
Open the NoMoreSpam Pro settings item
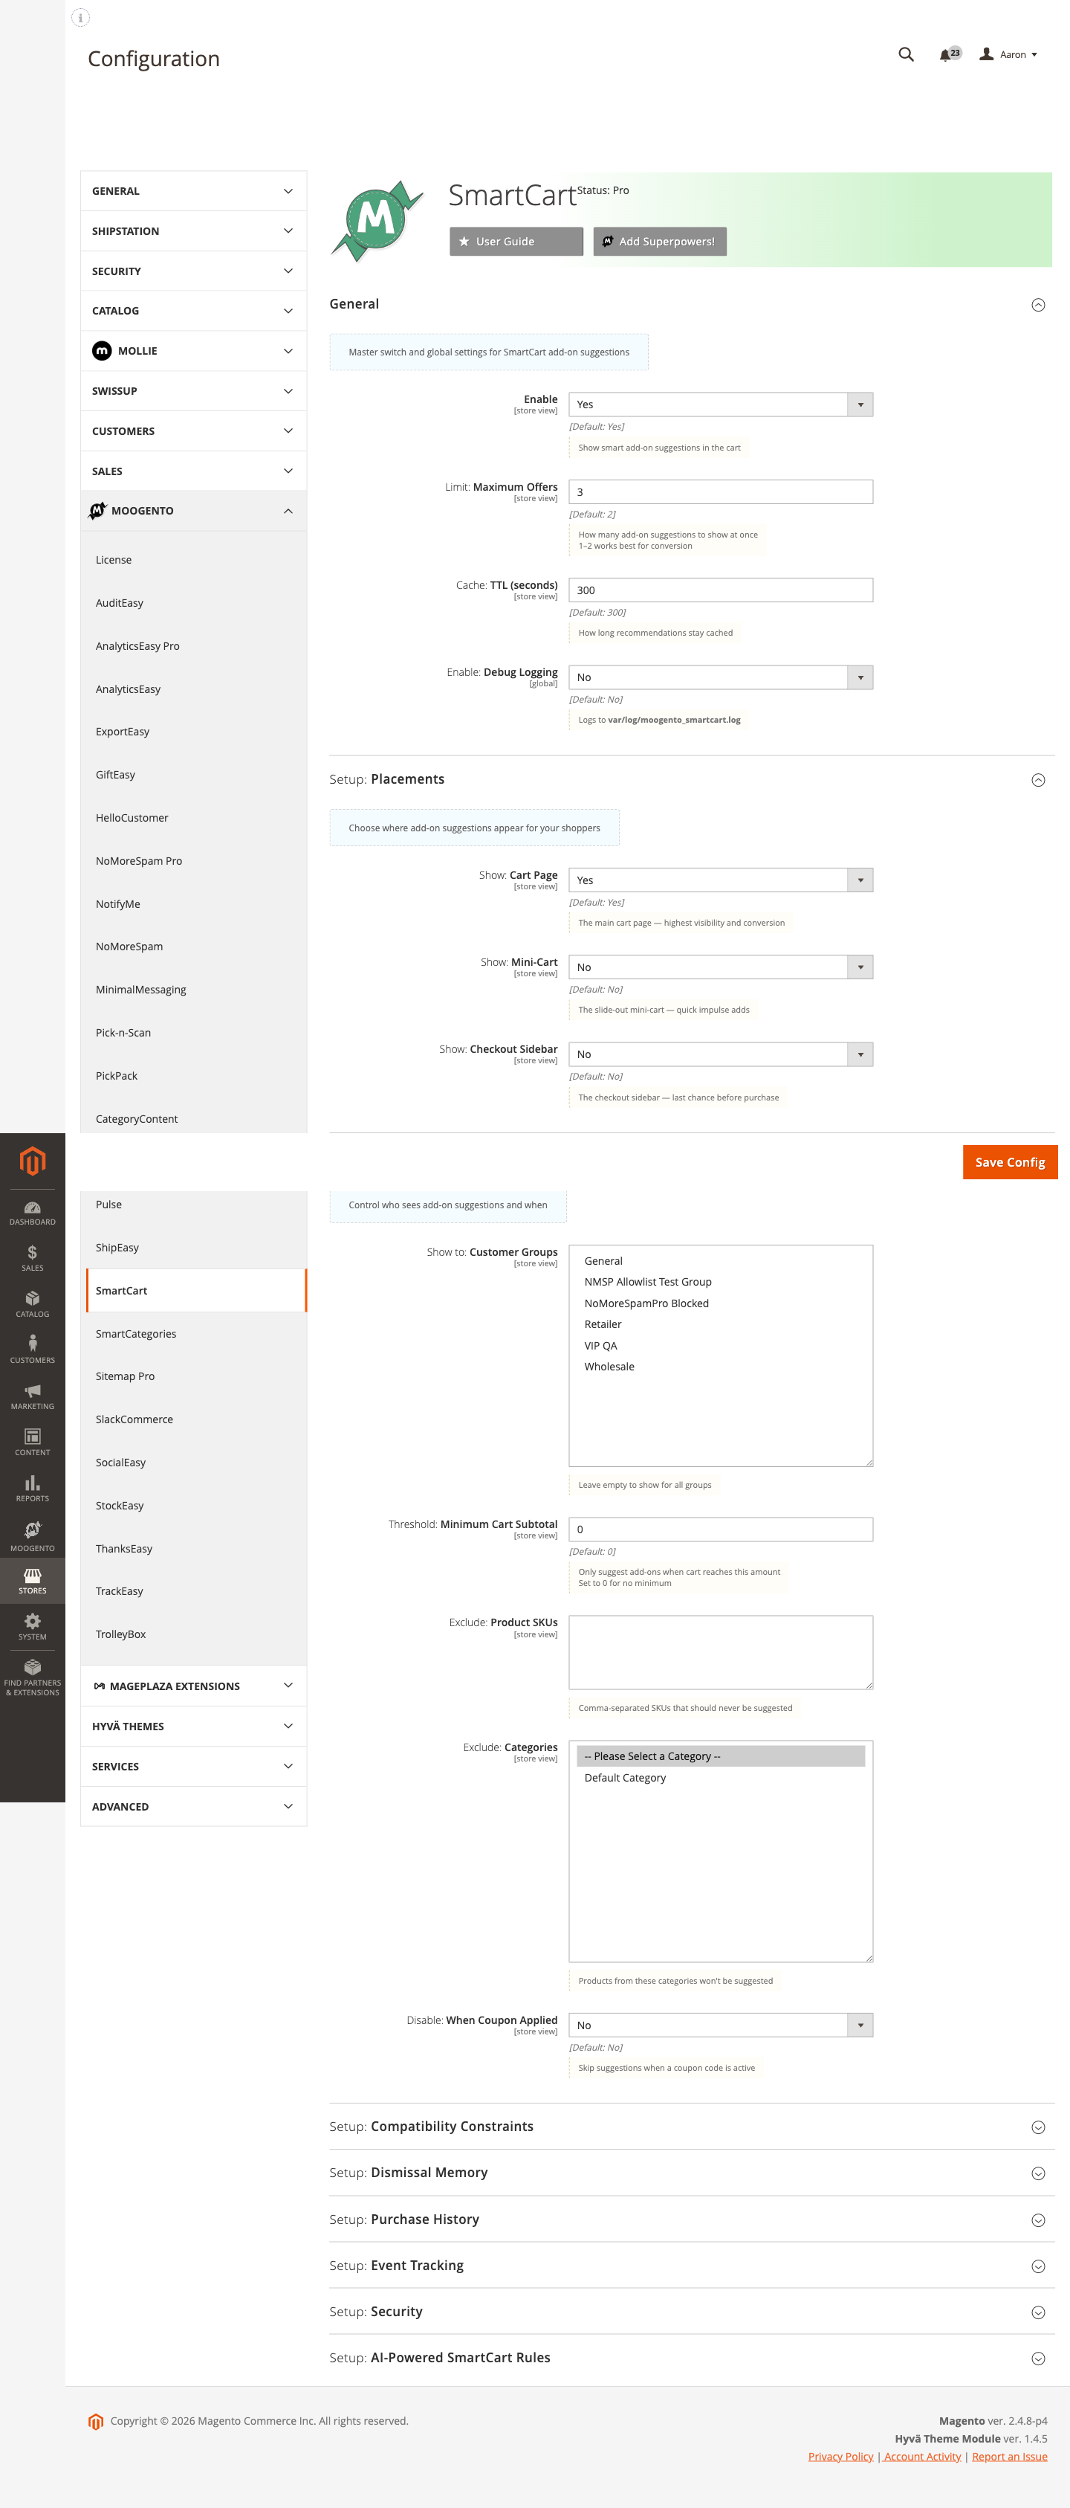pyautogui.click(x=139, y=861)
